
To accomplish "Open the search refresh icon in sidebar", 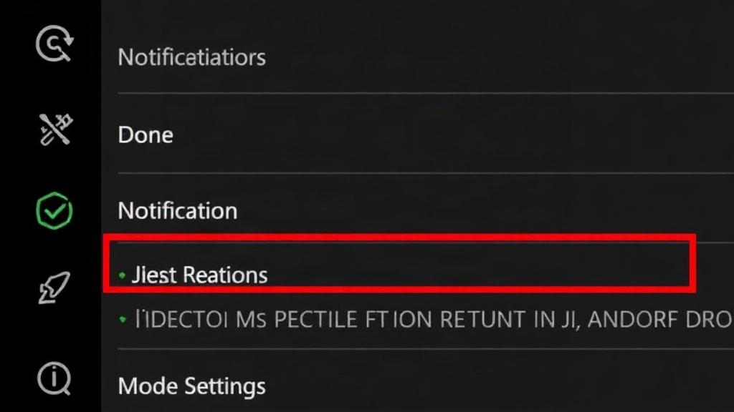I will tap(54, 44).
